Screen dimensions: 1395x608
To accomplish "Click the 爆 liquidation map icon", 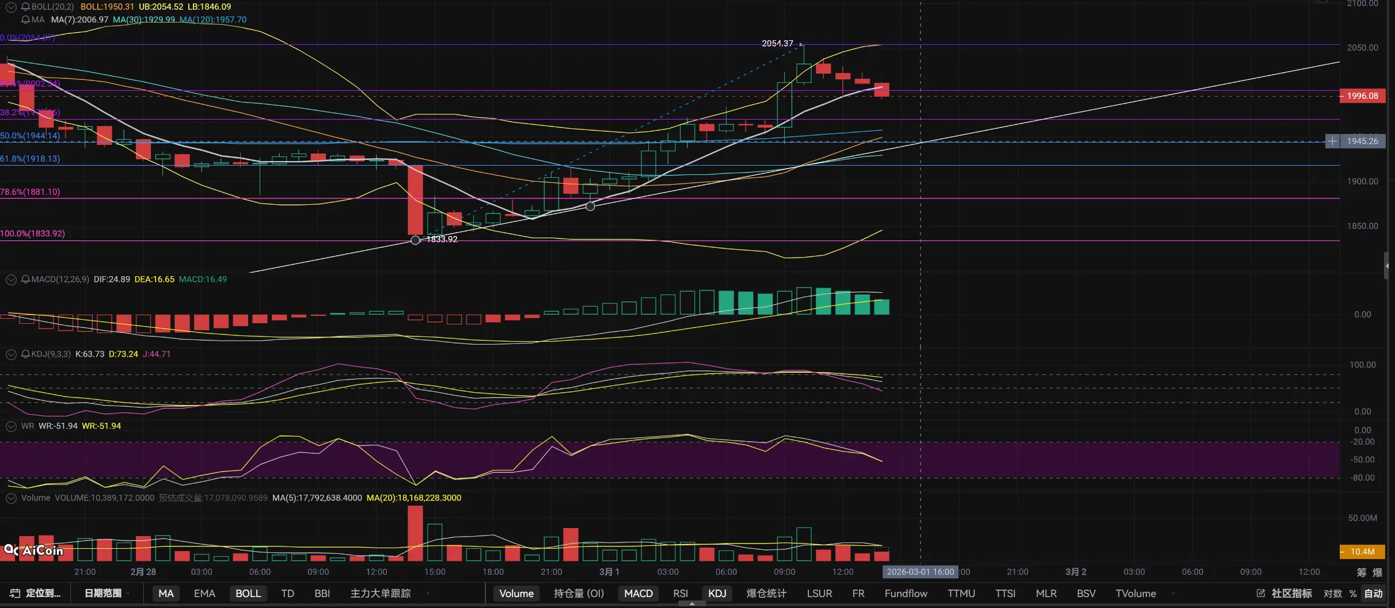I will click(x=1378, y=572).
